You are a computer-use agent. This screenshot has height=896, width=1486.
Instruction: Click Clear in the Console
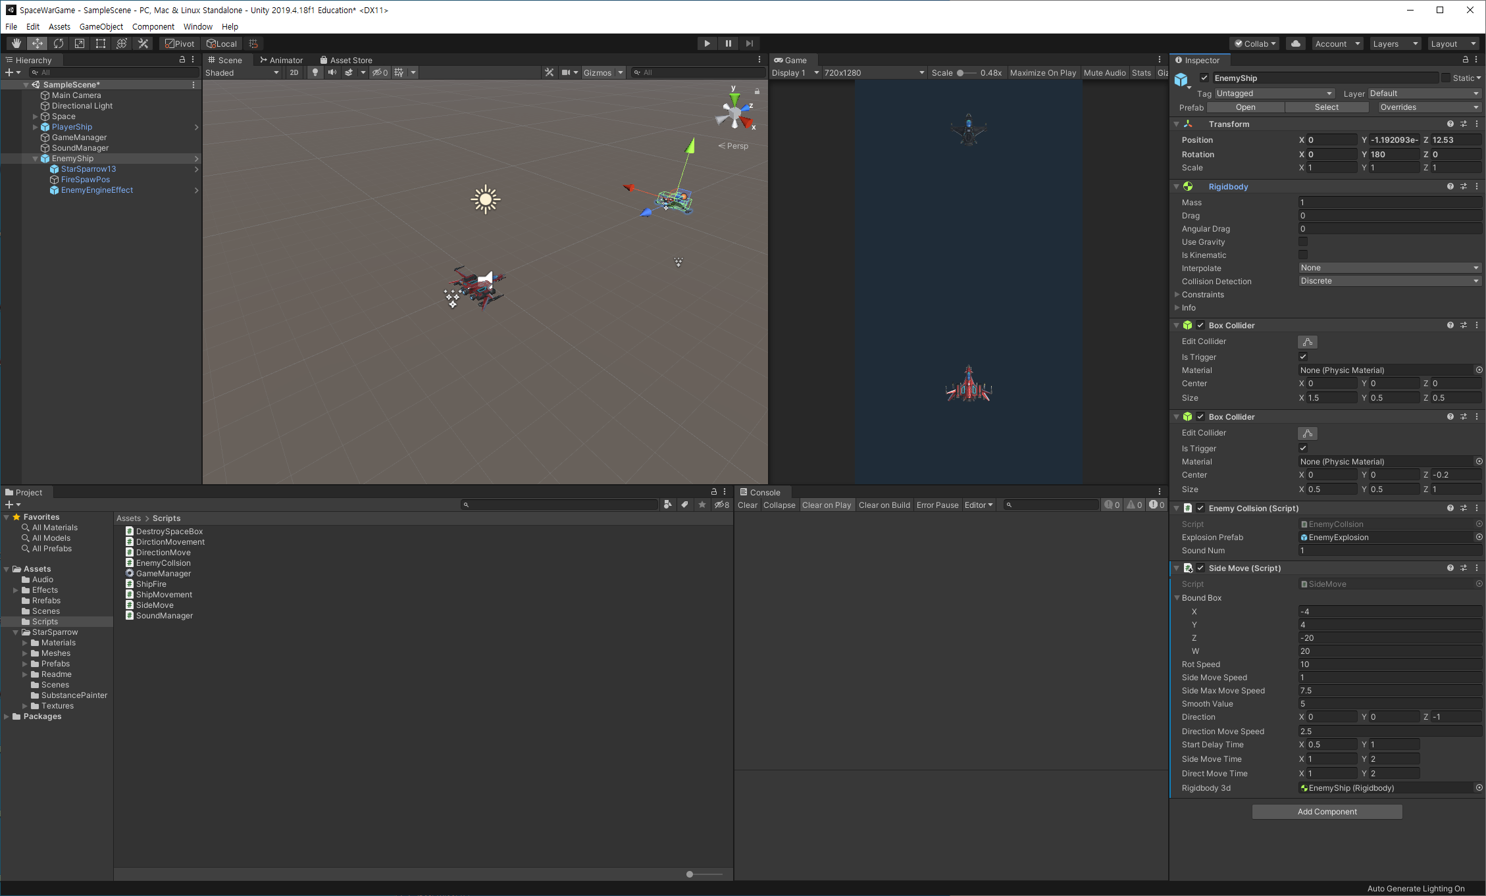pyautogui.click(x=747, y=505)
